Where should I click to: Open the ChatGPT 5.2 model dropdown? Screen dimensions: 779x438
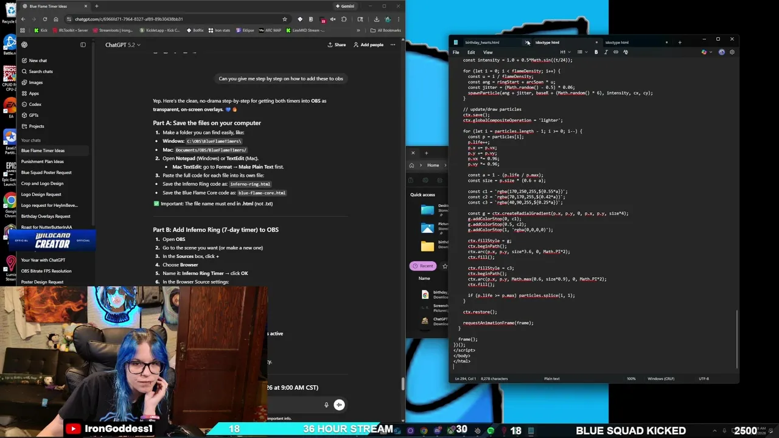coord(122,44)
